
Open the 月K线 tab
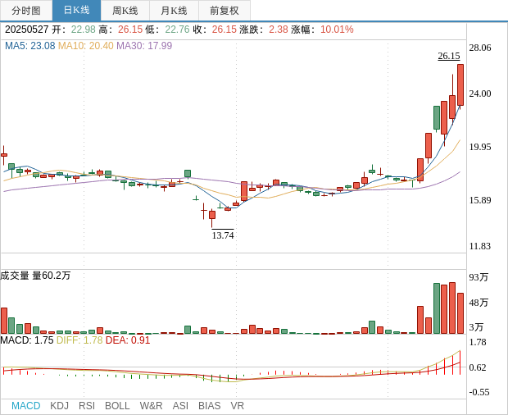(x=174, y=11)
